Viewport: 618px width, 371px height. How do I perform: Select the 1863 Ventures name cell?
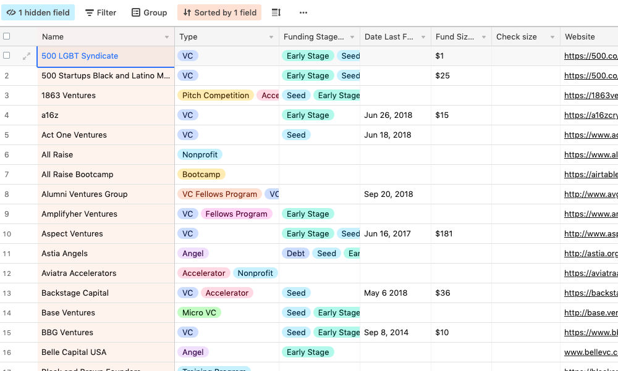(x=106, y=95)
